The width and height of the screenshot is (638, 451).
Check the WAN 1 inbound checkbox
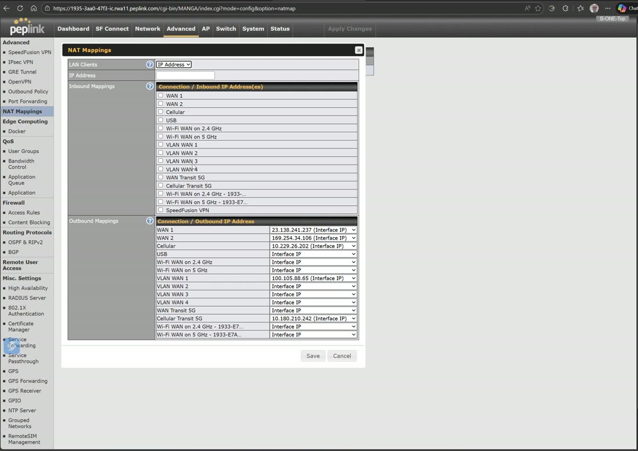(161, 95)
